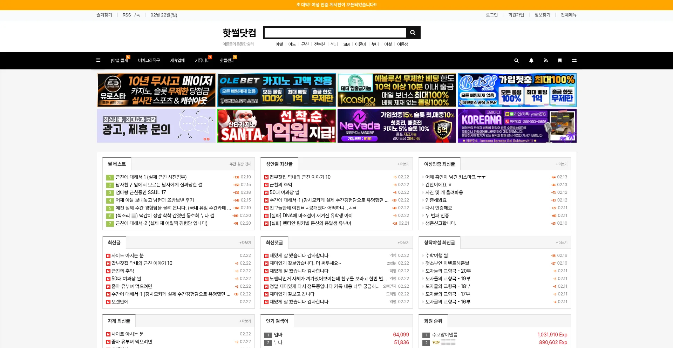Open the Nevada banner ad
This screenshot has height=348, width=673.
[397, 126]
